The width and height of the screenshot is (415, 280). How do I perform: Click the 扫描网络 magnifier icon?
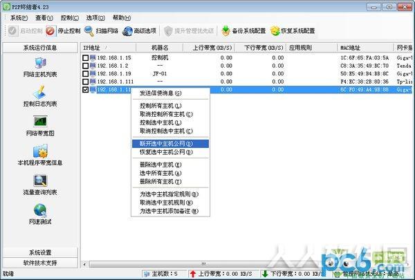[x=89, y=30]
